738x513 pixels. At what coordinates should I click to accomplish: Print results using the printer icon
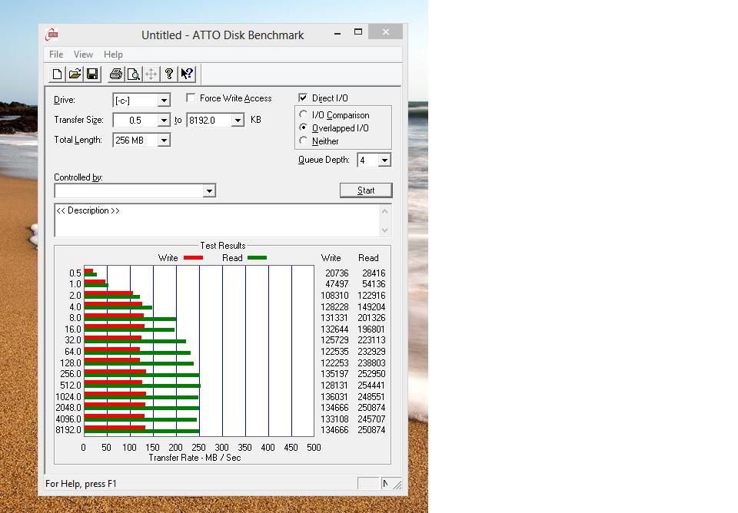tap(116, 74)
